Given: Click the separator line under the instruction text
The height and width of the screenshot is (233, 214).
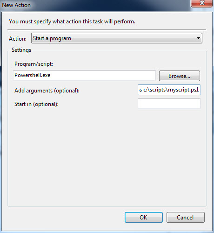Looking at the screenshot, I should point(107,29).
